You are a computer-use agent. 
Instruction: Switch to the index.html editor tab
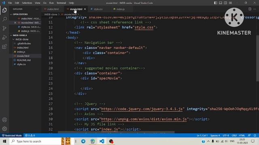click(53, 9)
